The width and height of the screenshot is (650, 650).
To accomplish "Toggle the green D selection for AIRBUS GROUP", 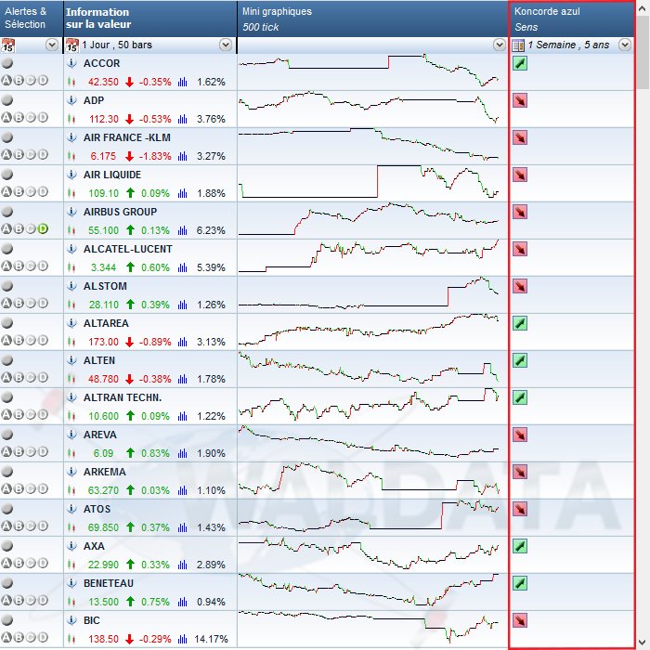I will (x=43, y=228).
